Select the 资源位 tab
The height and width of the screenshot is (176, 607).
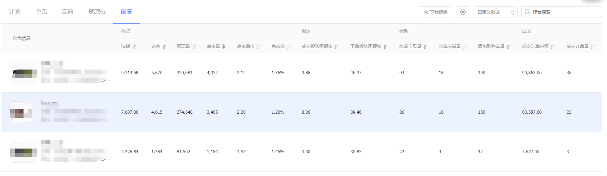pos(97,12)
